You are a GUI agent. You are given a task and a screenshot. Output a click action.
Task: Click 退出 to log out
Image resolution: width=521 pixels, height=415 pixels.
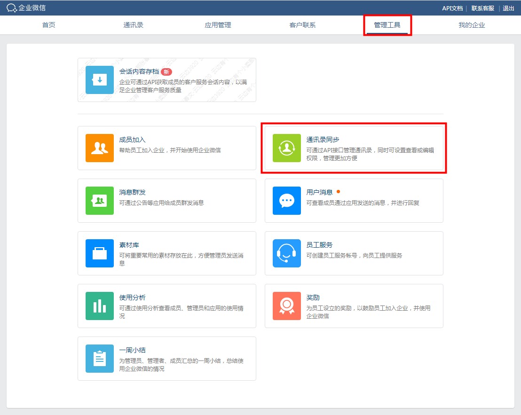coord(508,8)
